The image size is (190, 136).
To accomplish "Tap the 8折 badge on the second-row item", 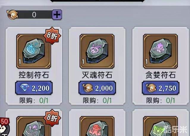I will coord(52,118).
